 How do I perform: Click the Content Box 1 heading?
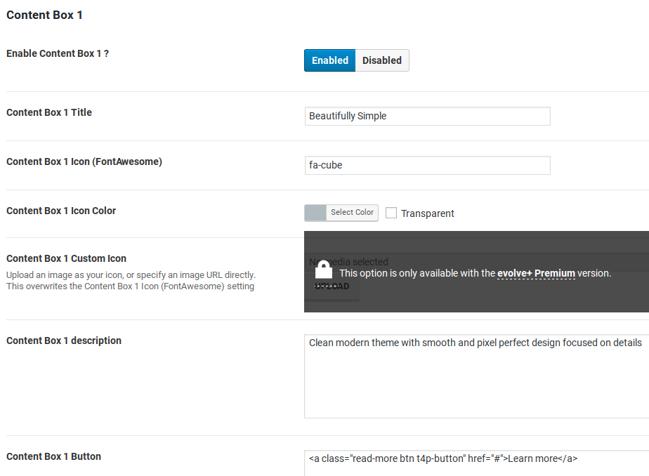click(x=44, y=15)
